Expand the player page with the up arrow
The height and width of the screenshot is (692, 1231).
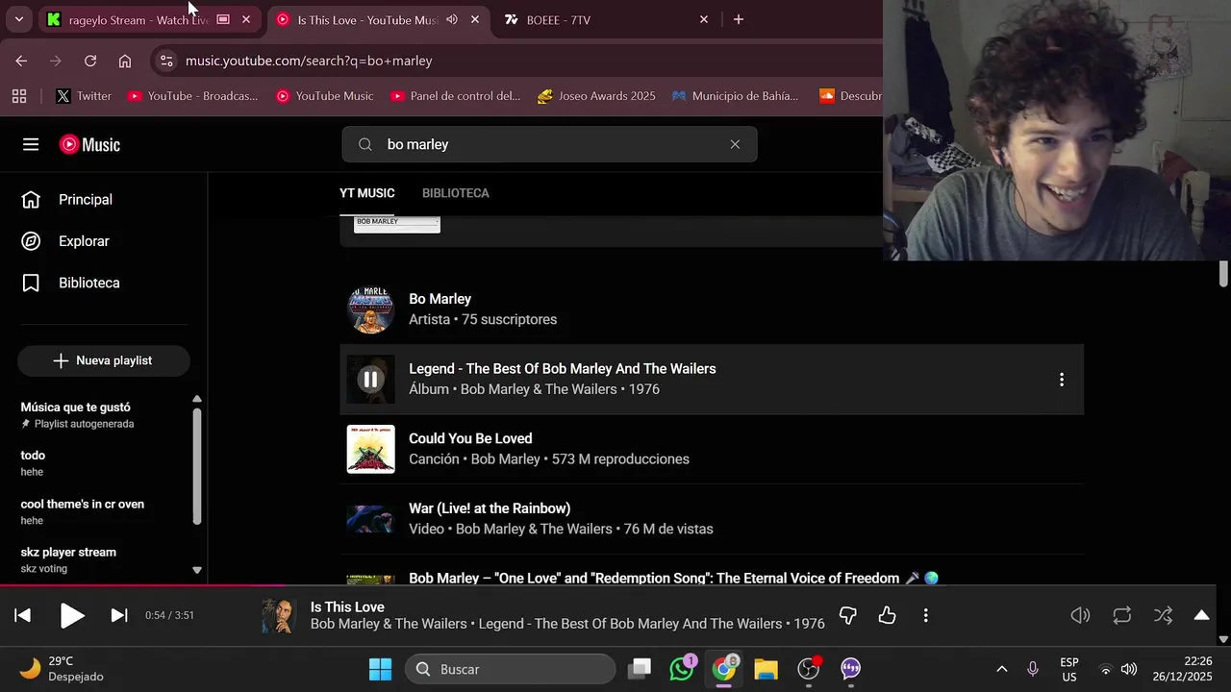tap(1202, 615)
